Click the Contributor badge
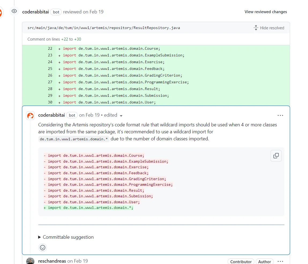The image size is (308, 264). 241,262
